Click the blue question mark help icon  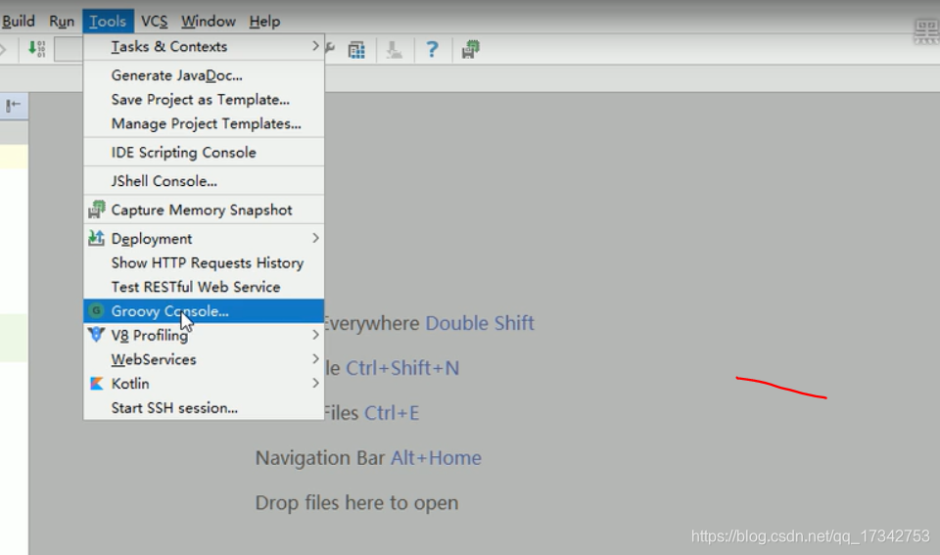coord(432,49)
